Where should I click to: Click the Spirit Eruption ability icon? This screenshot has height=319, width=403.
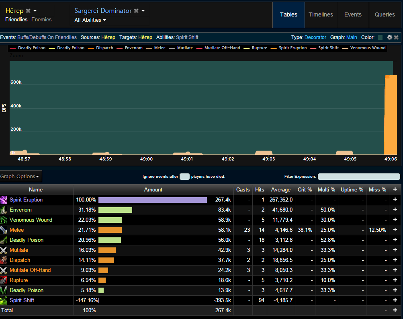(4, 200)
